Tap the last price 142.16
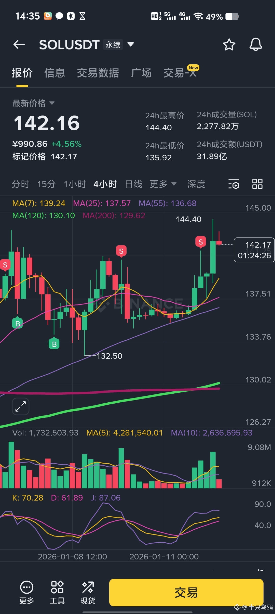Viewport: 275px width, 614px height. point(47,123)
